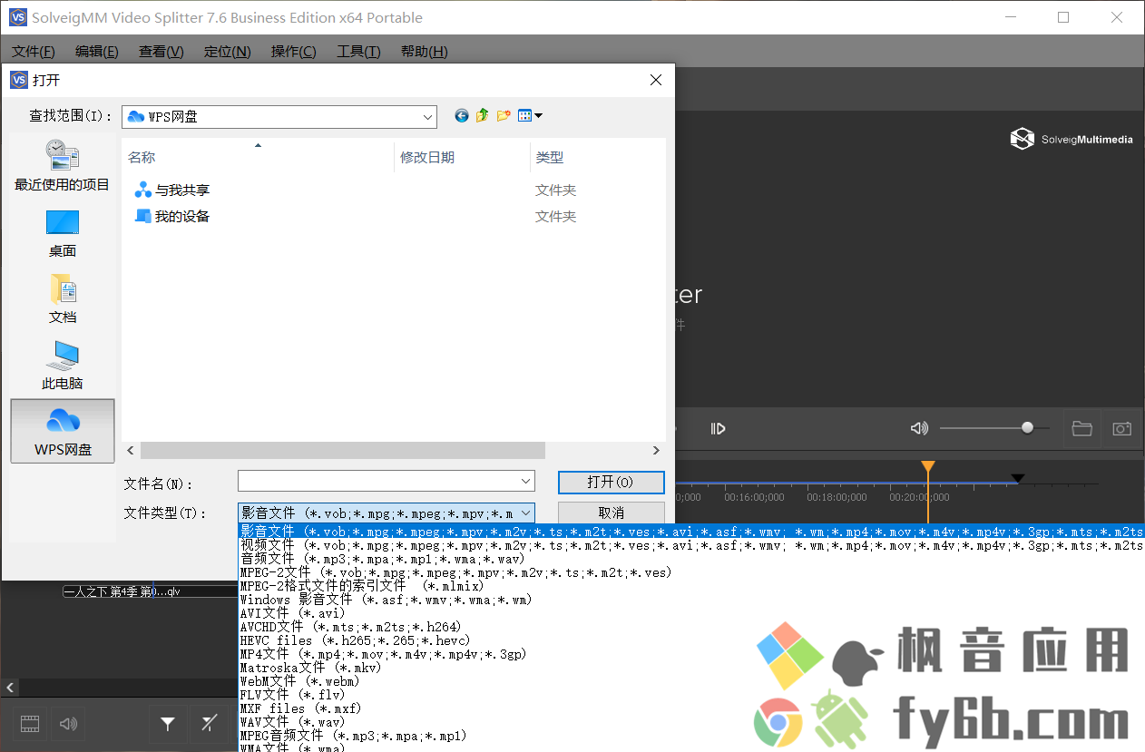Open the 帮助(H) menu
Viewport: 1145px width, 752px height.
click(x=425, y=52)
